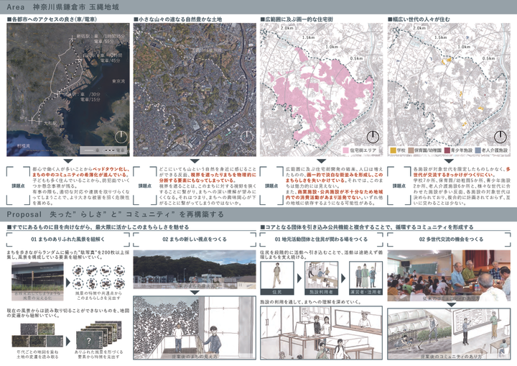The width and height of the screenshot is (517, 366).
Task: Click box title 02 まちの新しい視点をつくる
Action: [x=195, y=239]
